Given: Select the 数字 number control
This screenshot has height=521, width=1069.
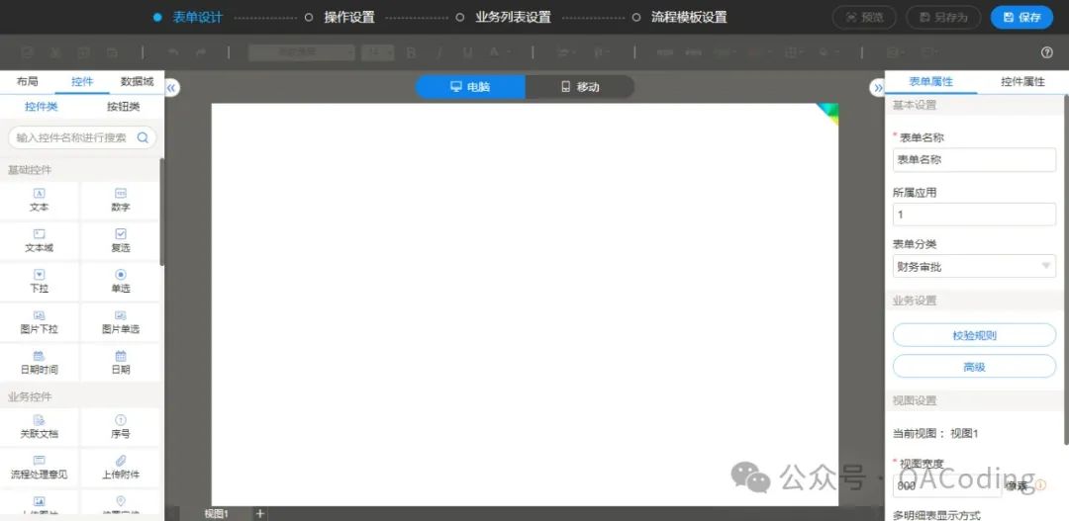Looking at the screenshot, I should (121, 200).
